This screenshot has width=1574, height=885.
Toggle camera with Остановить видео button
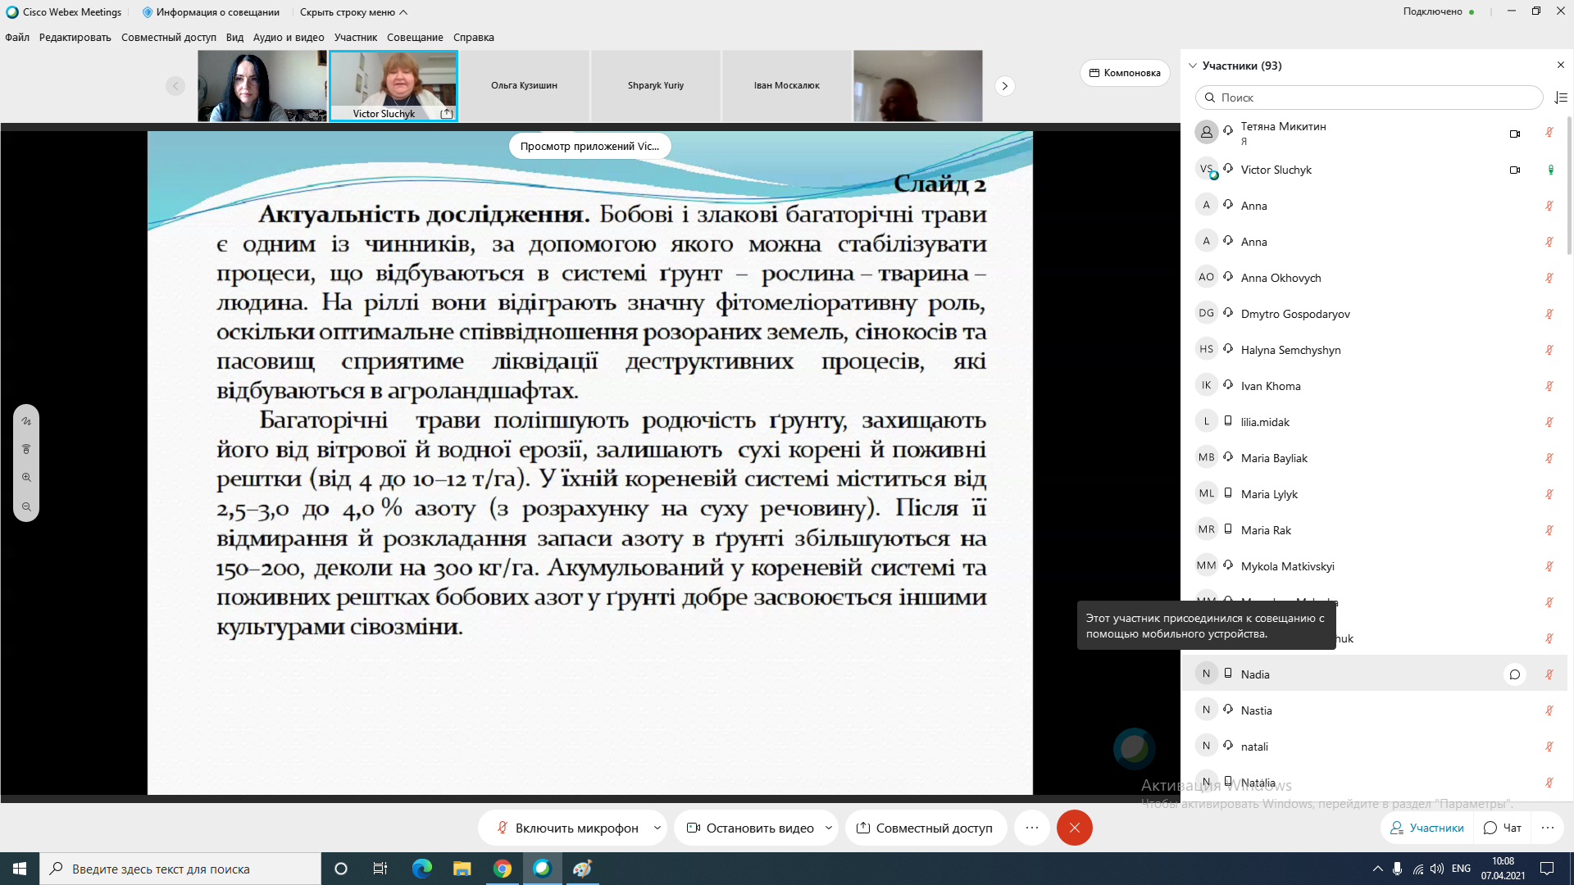[750, 828]
